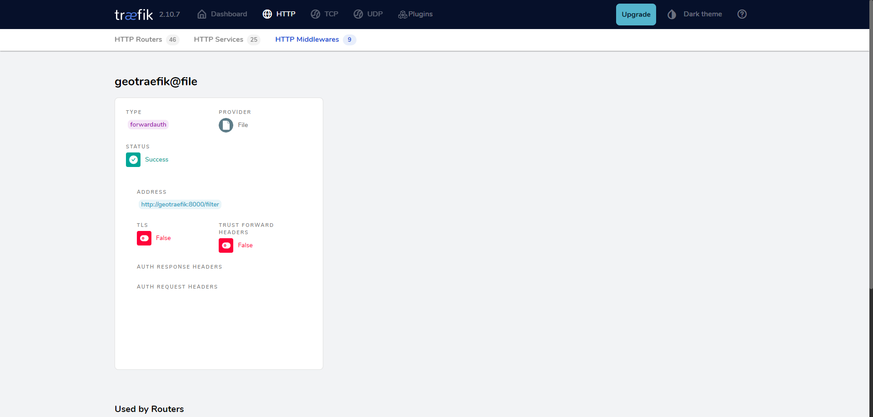Click the Used by Routers heading
Image resolution: width=873 pixels, height=417 pixels.
[149, 409]
